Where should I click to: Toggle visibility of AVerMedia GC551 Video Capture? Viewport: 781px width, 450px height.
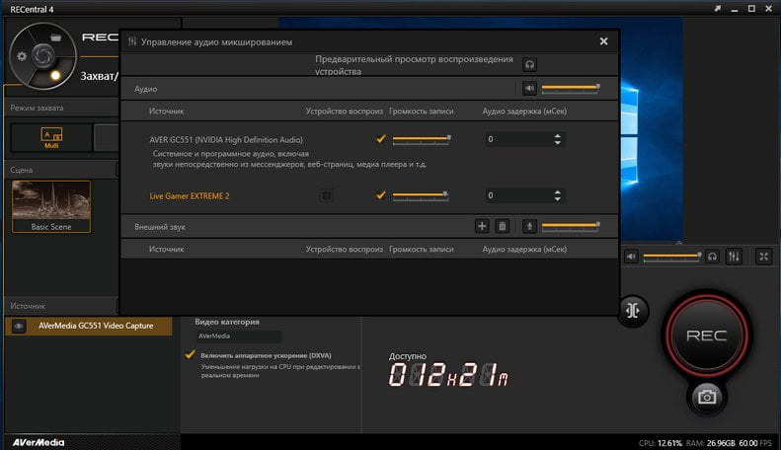(x=19, y=326)
